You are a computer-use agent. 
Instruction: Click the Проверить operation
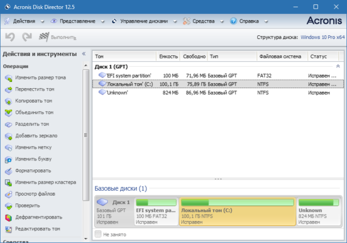pos(27,205)
